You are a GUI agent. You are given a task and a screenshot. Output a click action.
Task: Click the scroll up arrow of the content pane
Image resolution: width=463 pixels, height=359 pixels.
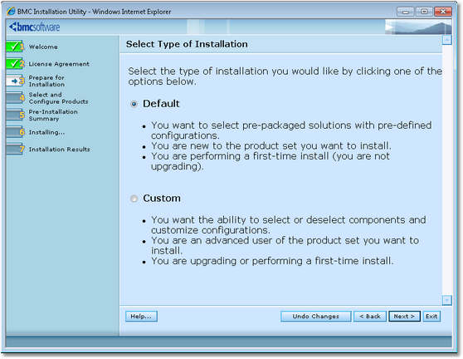(x=446, y=40)
